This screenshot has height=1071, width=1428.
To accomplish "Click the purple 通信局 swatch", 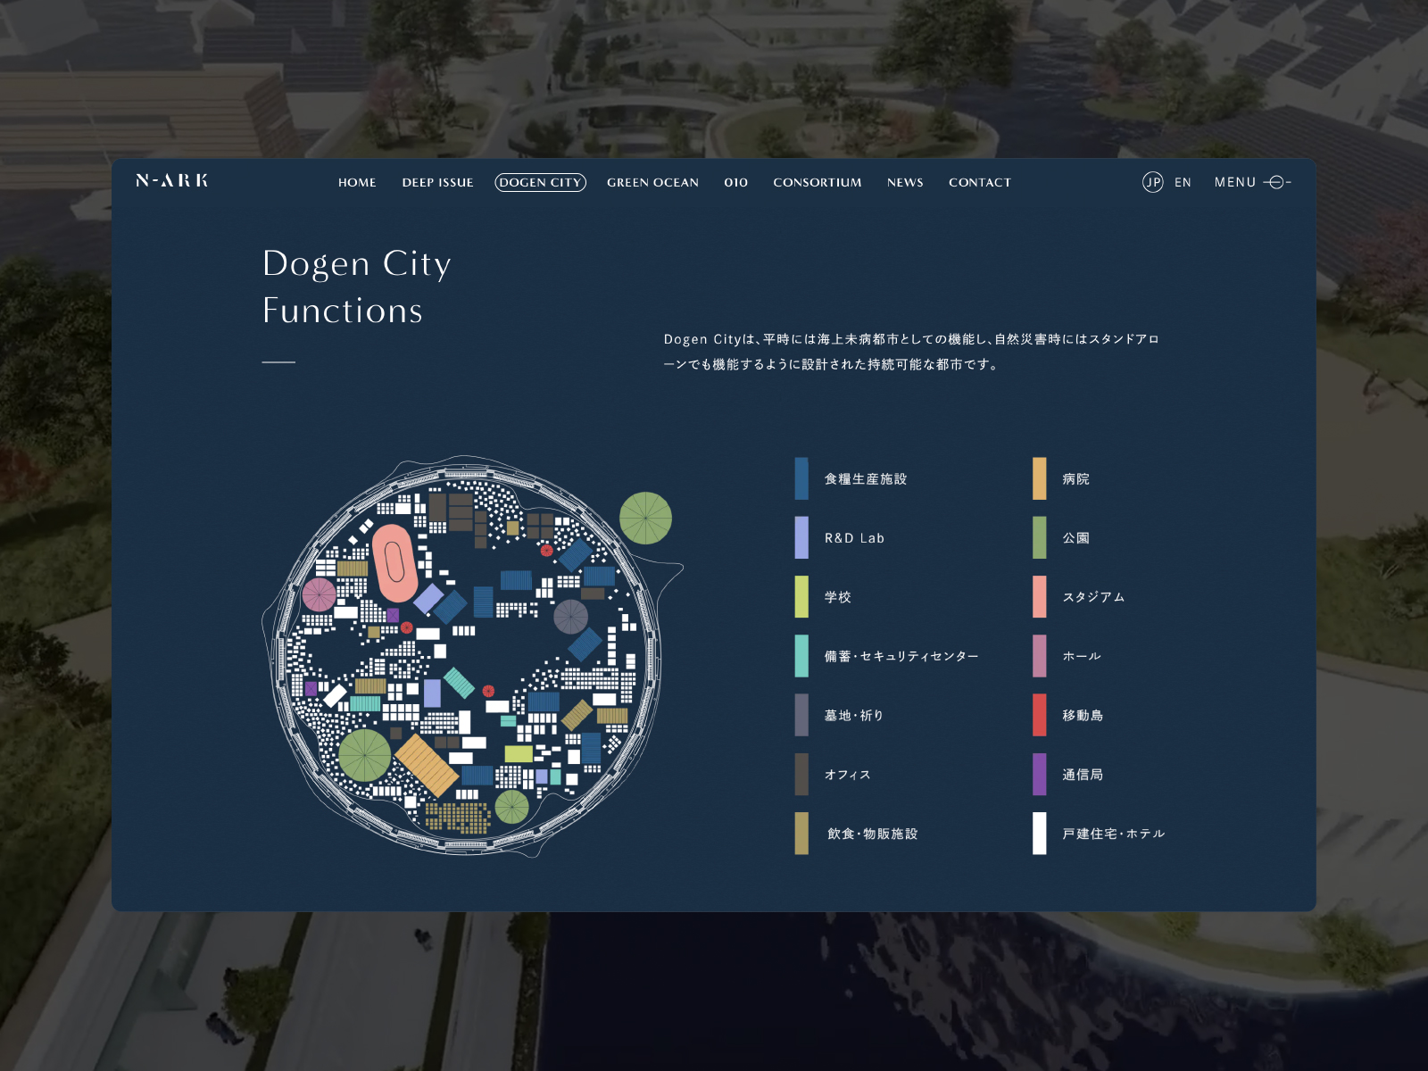I will (x=1040, y=774).
